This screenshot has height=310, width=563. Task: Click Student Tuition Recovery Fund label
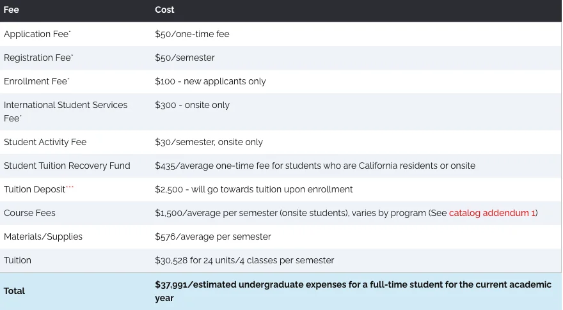pos(67,166)
